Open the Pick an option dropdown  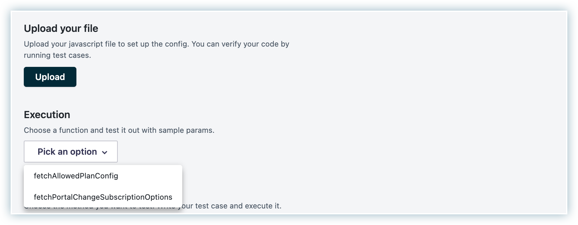click(70, 152)
